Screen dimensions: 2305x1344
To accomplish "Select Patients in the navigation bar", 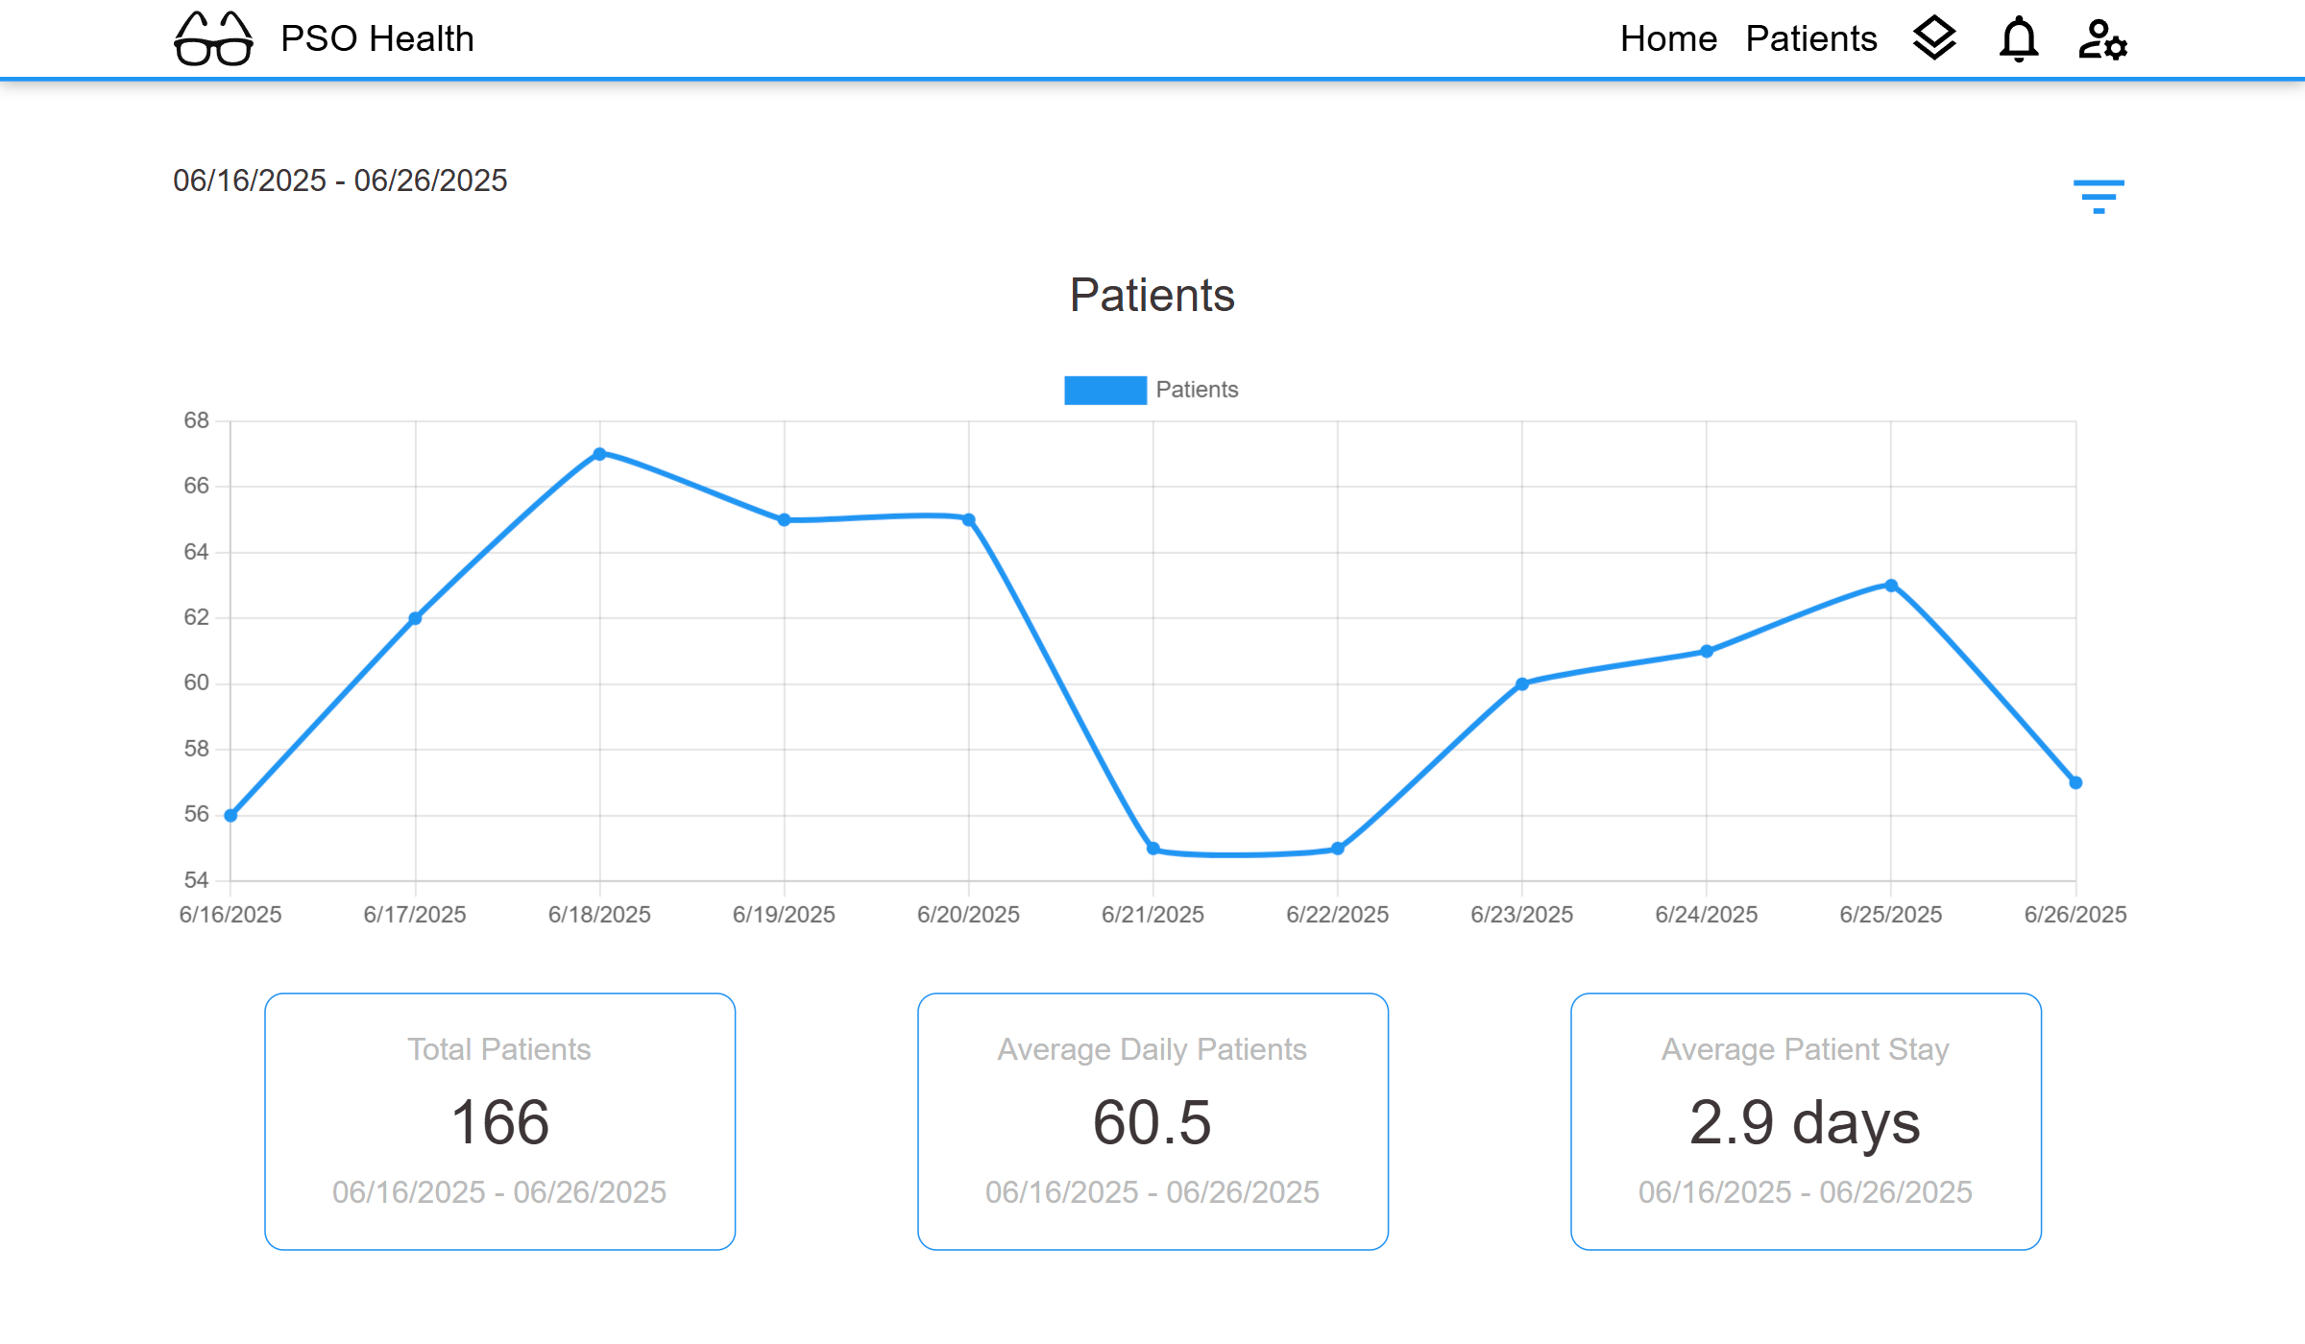I will (1811, 38).
